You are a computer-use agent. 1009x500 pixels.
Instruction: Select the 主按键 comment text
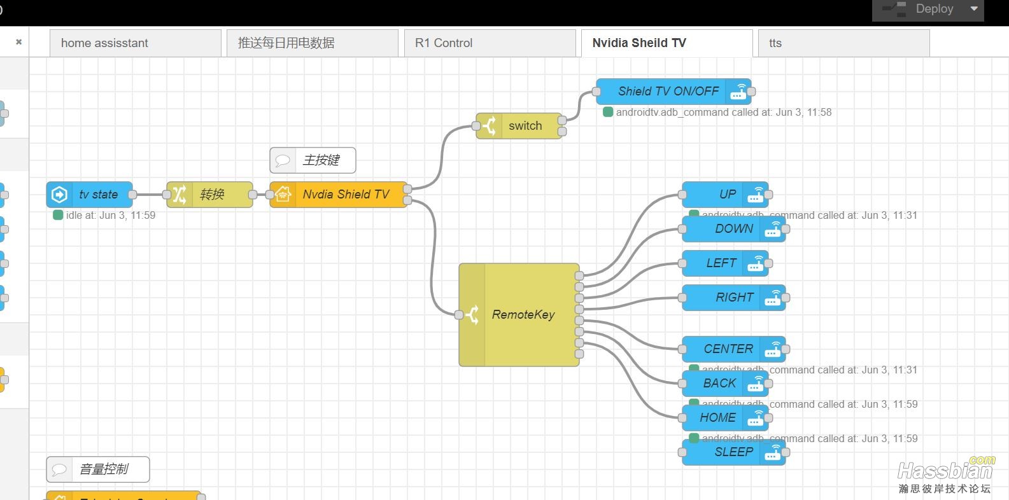pos(321,160)
